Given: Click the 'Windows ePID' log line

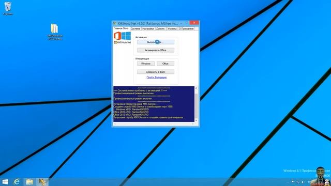Looking at the screenshot, I should [132, 110].
